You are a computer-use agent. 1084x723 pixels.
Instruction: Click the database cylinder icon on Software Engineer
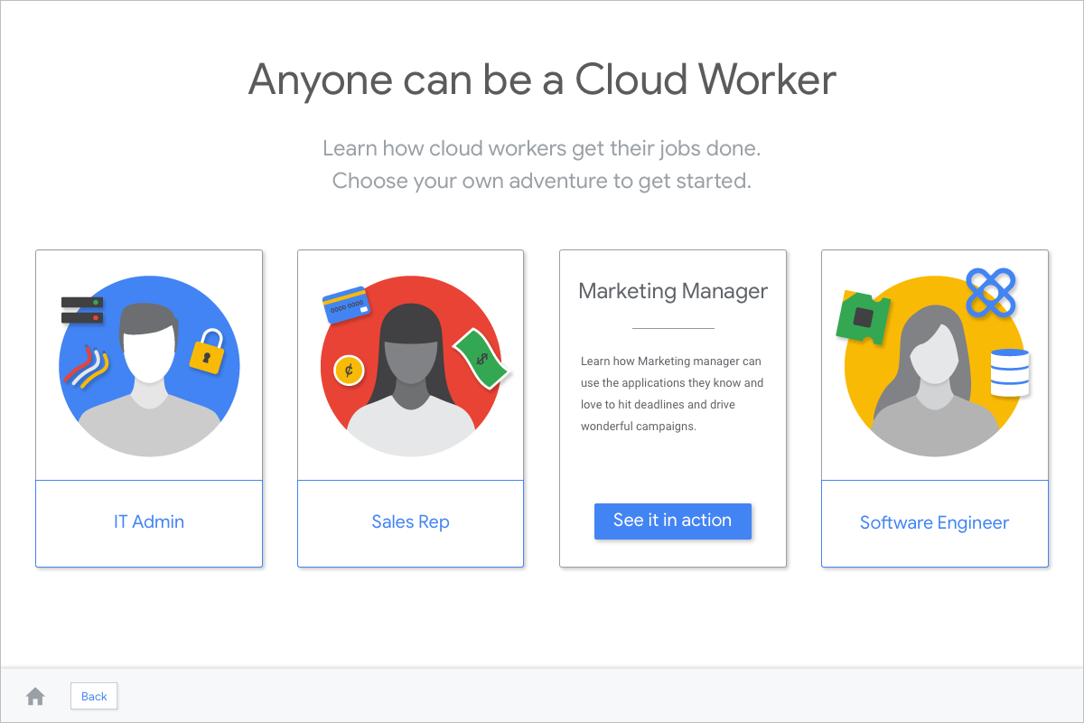1010,373
